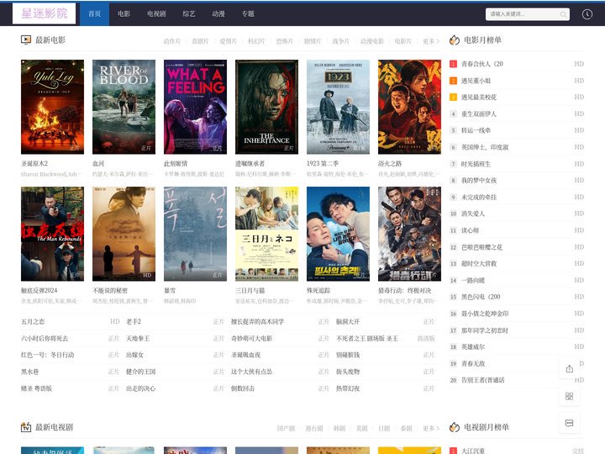Open 遇见董小姐 in monthly ranking
Screen dimensions: 605x454
[476, 81]
